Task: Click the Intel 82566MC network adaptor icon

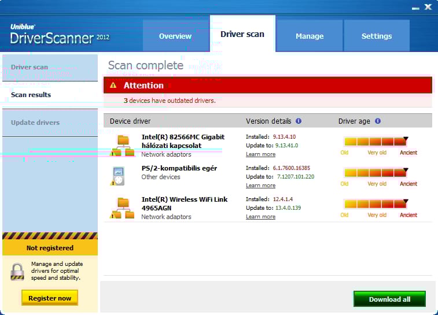Action: pos(123,146)
